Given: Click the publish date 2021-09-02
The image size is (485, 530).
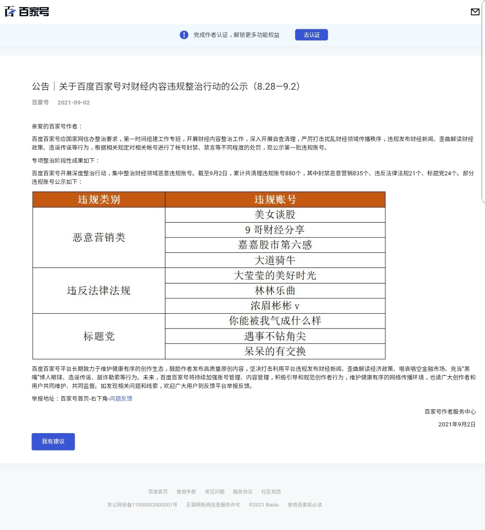Looking at the screenshot, I should click(73, 102).
